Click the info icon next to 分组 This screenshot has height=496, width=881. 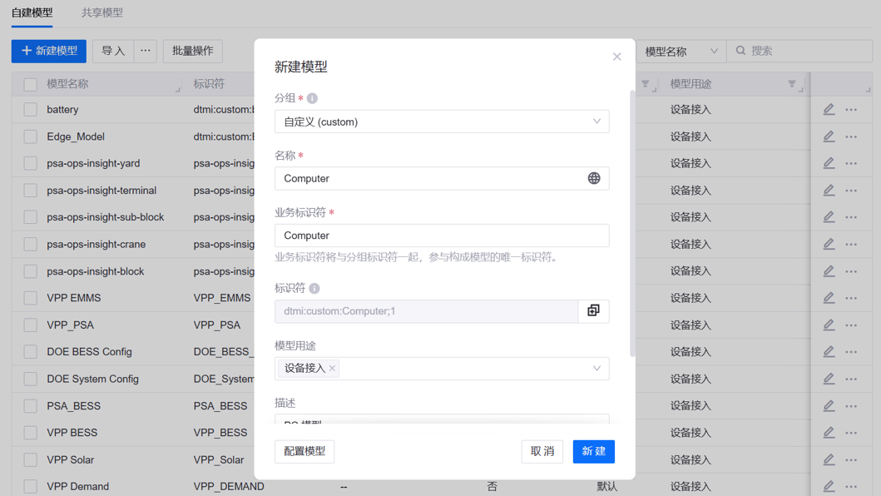312,98
